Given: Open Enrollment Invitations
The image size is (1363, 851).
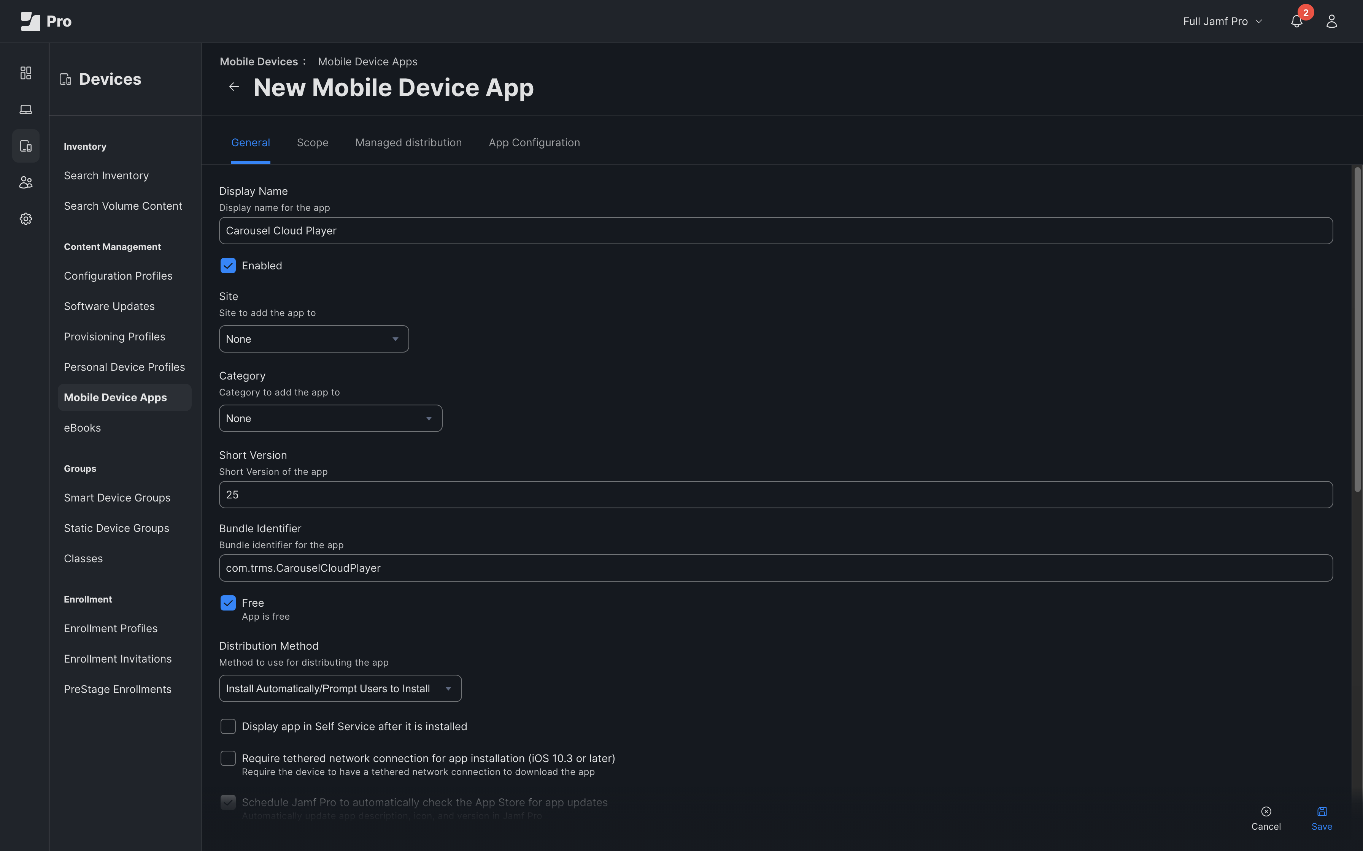Looking at the screenshot, I should point(118,658).
